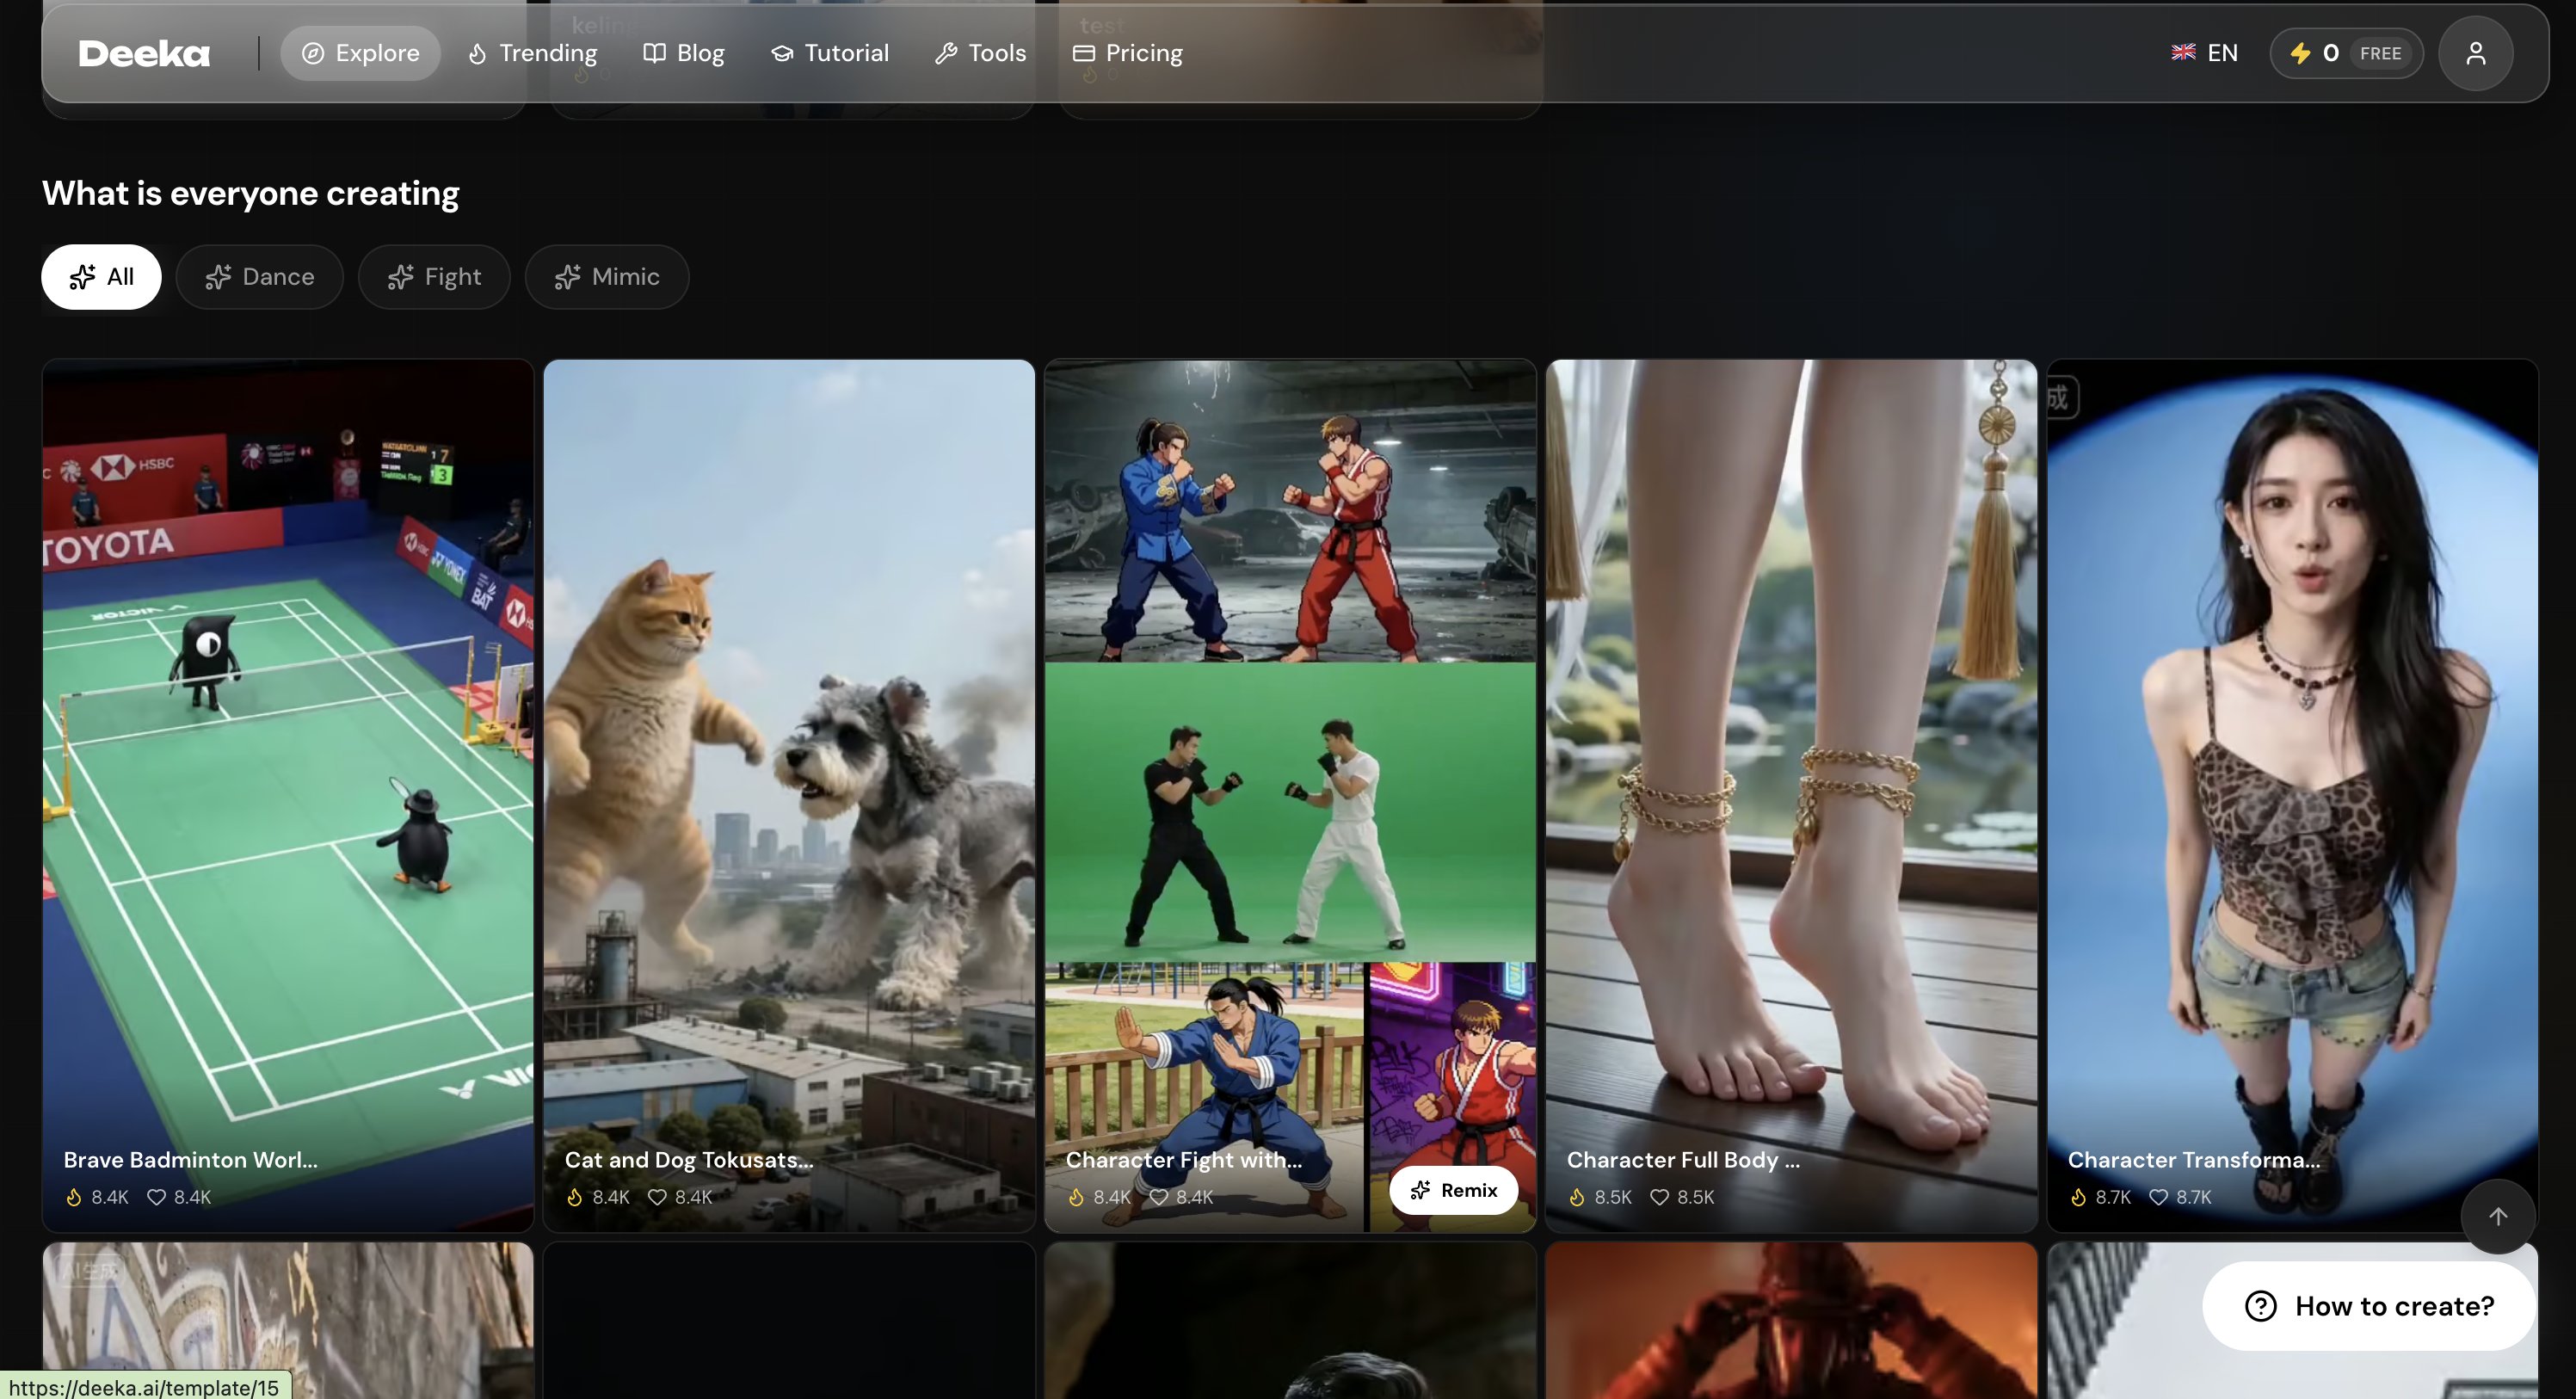This screenshot has height=1399, width=2576.
Task: Select the Mimic category filter
Action: [607, 277]
